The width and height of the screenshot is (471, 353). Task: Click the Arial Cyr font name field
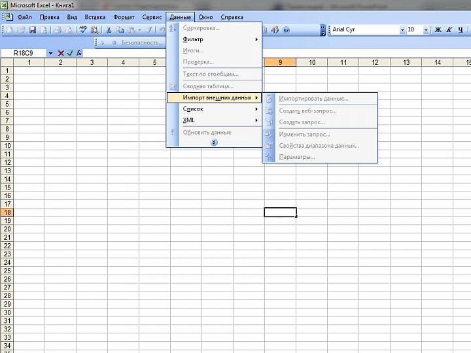365,29
